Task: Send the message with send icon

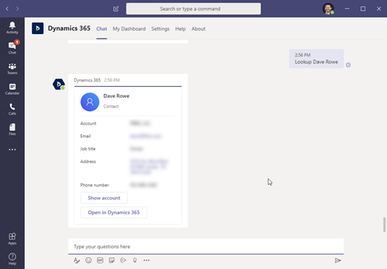Action: (337, 260)
